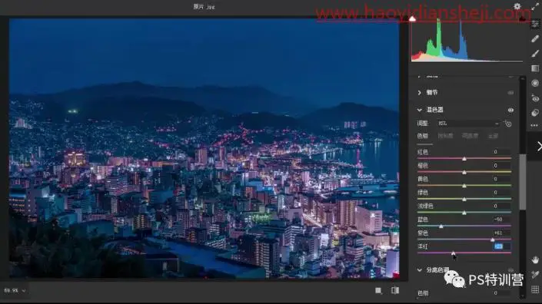Click the 分离色调 色相 value field
This screenshot has width=542, height=304.
pos(501,293)
